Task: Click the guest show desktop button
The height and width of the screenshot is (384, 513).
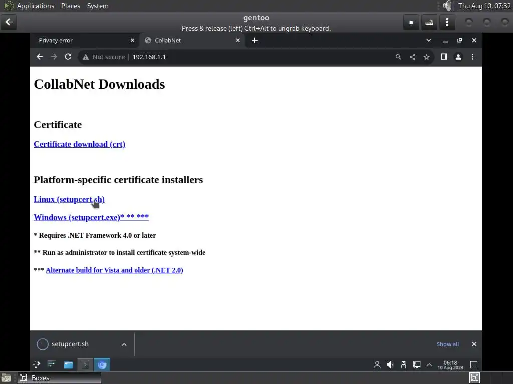Action: 474,364
